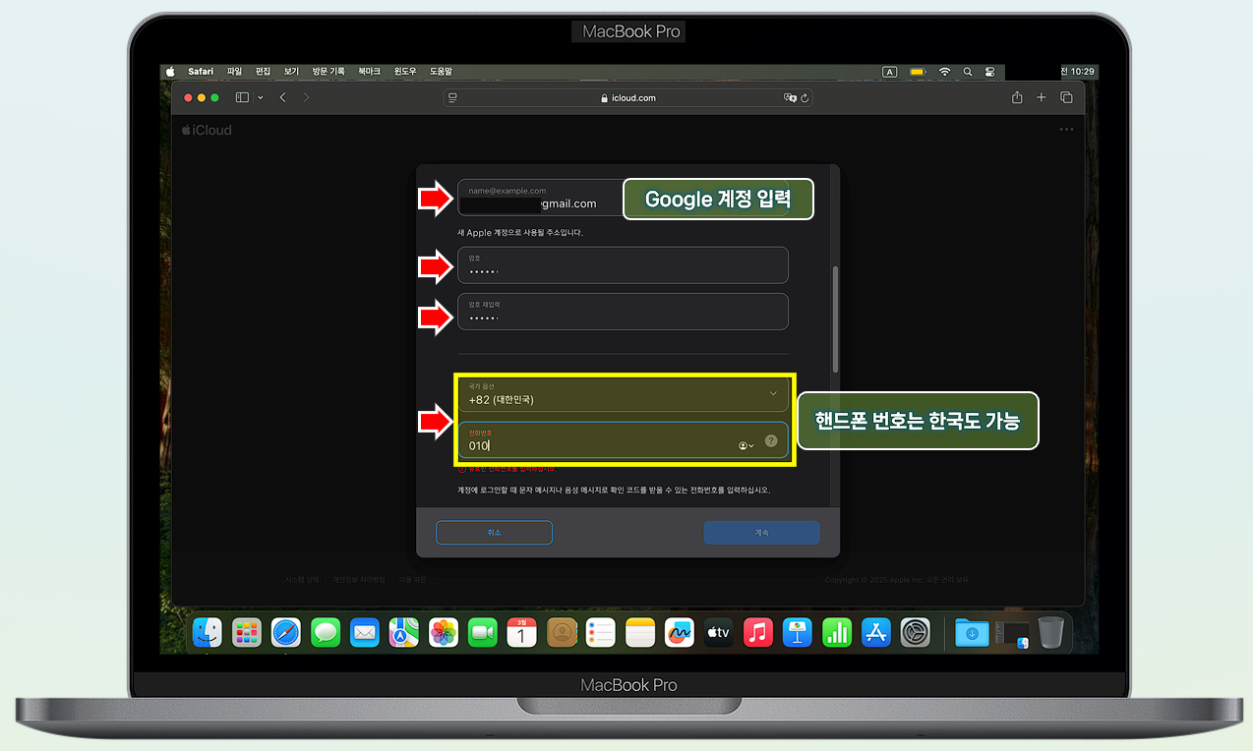1253x751 pixels.
Task: Click the dialog's vertical scrollbar
Action: point(835,318)
